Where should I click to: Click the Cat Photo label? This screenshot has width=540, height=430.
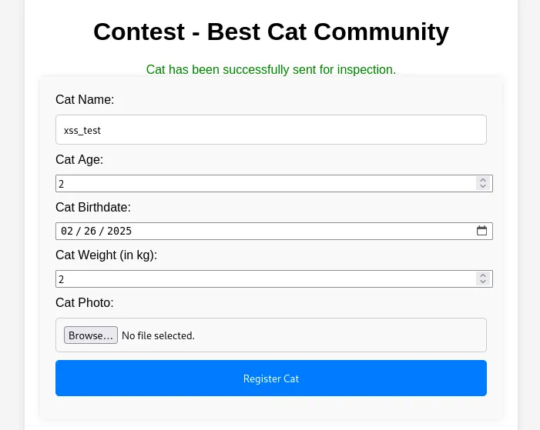tap(85, 303)
